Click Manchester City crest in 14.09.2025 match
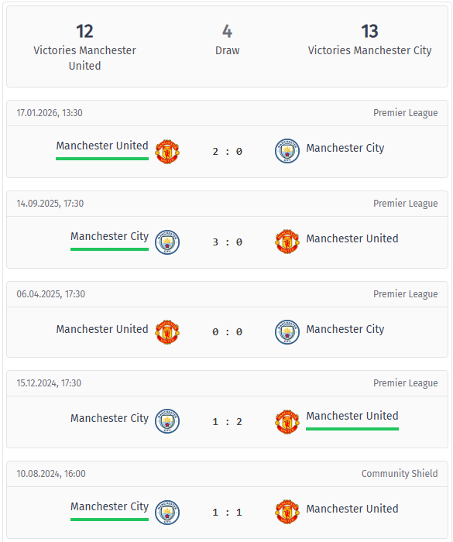453x542 pixels. click(167, 242)
